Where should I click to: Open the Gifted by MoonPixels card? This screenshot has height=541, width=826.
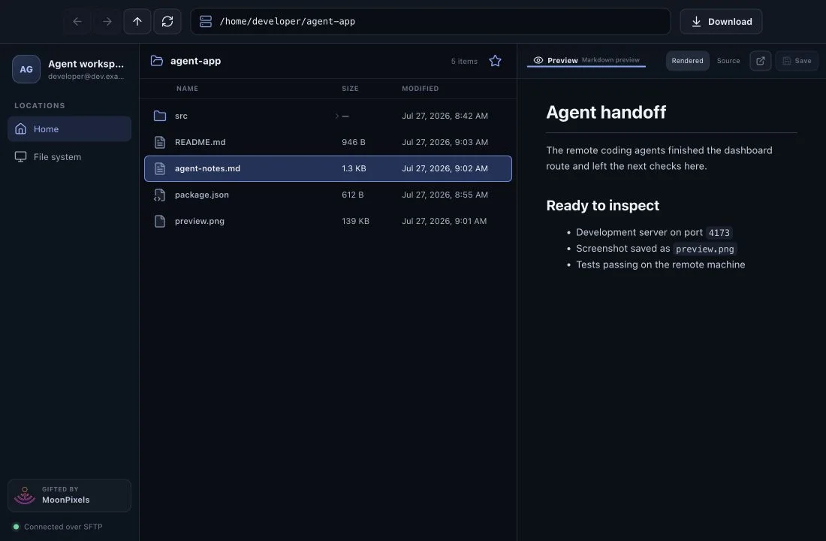pos(70,496)
